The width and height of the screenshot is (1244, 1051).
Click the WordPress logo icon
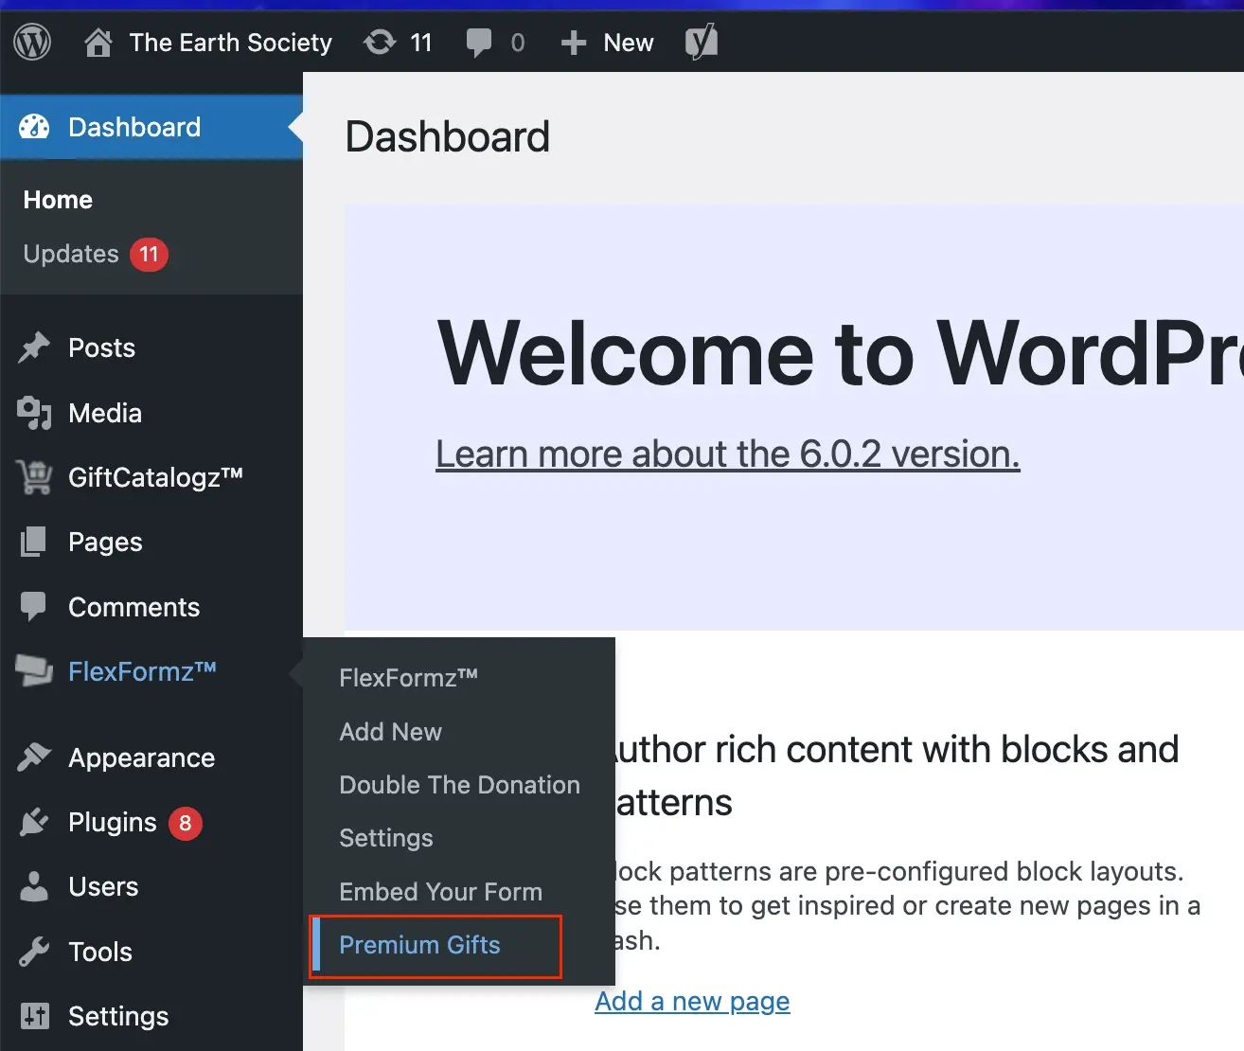(x=32, y=43)
